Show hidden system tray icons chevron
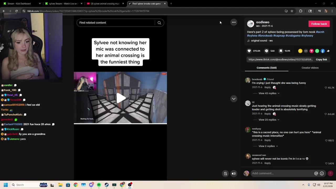 pyautogui.click(x=303, y=185)
